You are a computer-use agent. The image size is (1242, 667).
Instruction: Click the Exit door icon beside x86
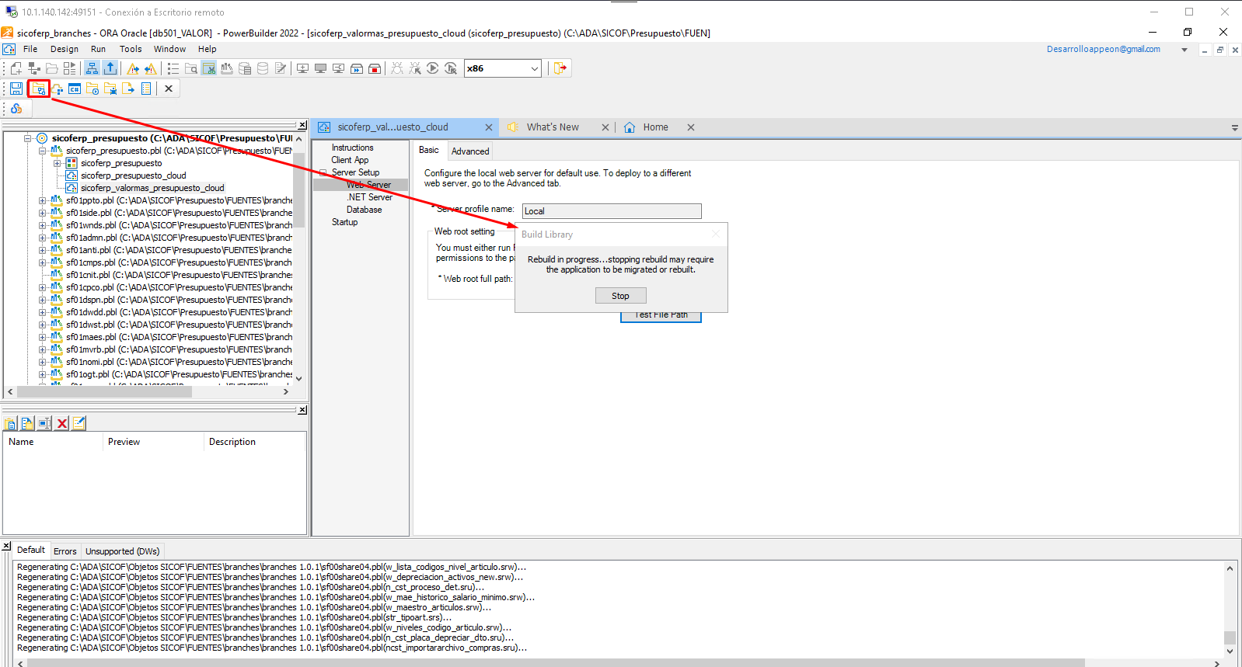560,68
